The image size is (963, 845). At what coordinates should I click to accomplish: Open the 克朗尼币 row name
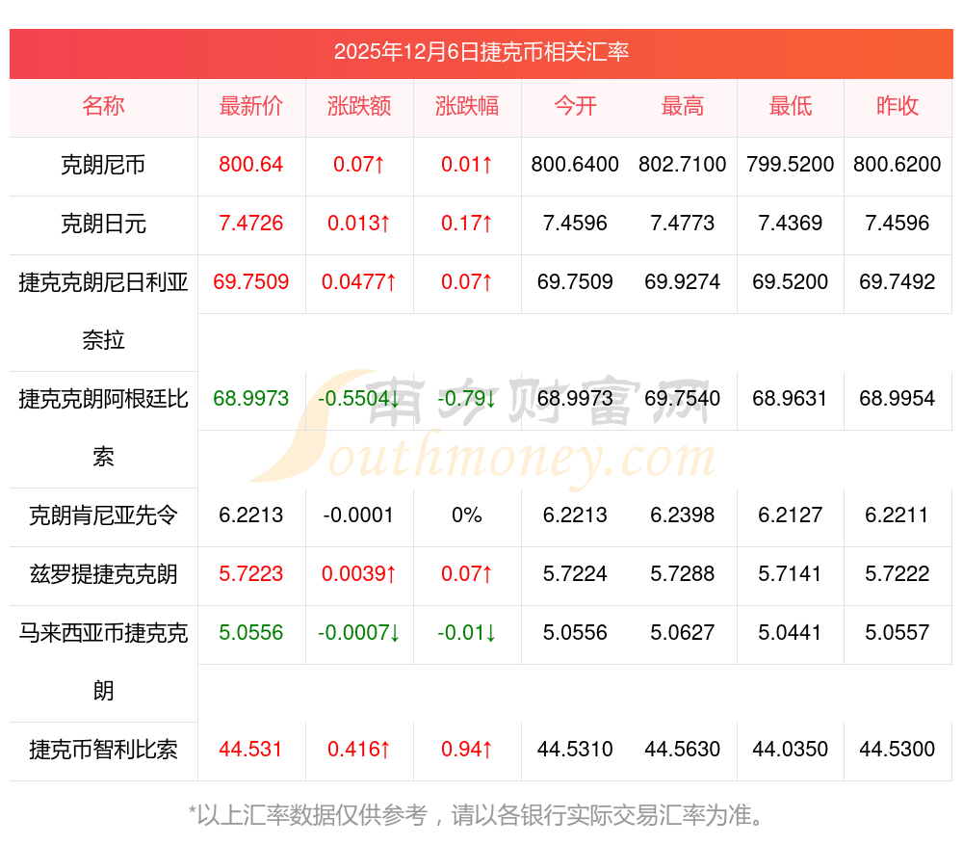[103, 166]
